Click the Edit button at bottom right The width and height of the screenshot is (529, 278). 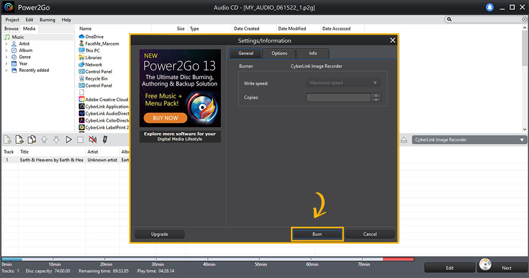tap(450, 268)
